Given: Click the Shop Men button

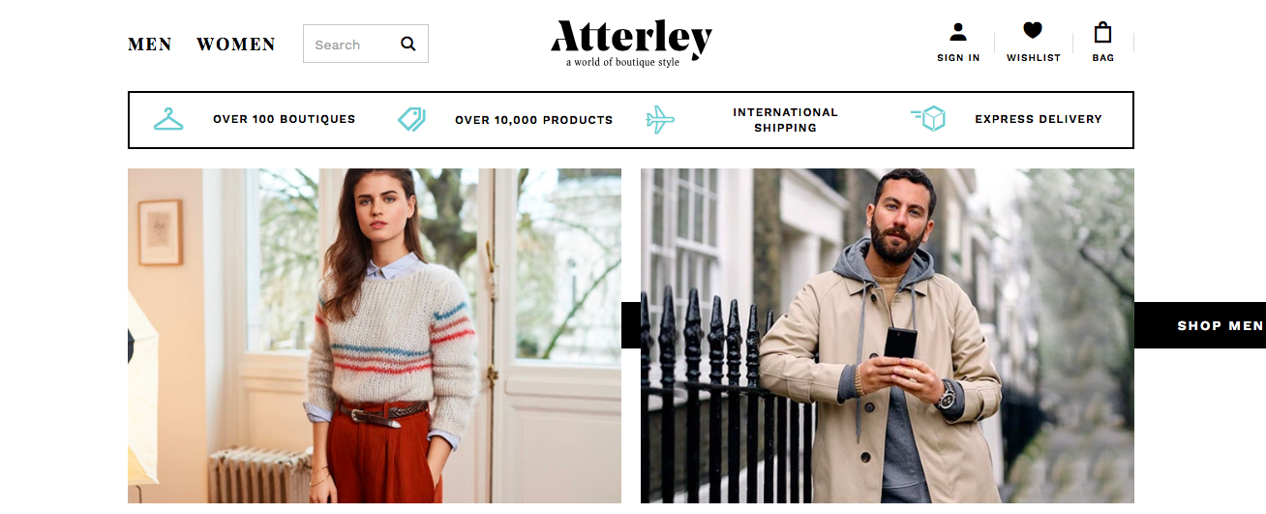Looking at the screenshot, I should (x=1200, y=325).
